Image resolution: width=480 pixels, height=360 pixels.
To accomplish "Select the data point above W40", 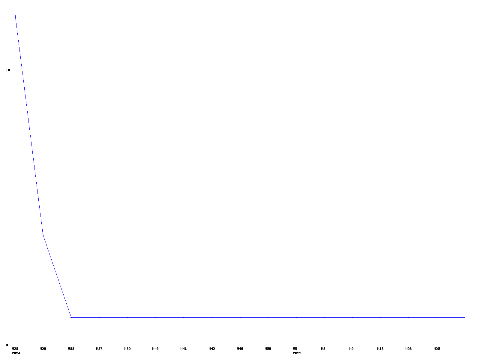I will click(155, 317).
